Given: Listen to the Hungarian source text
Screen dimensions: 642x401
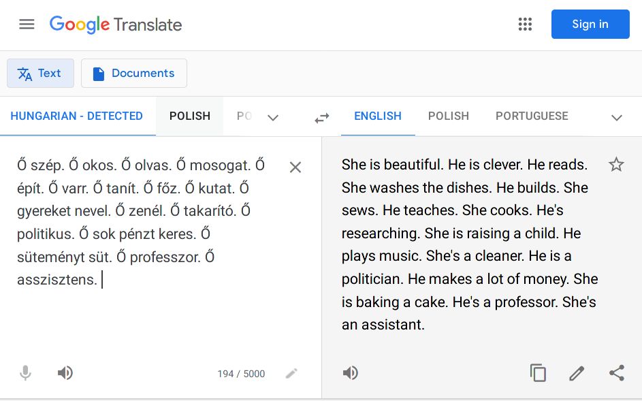Looking at the screenshot, I should click(x=65, y=372).
